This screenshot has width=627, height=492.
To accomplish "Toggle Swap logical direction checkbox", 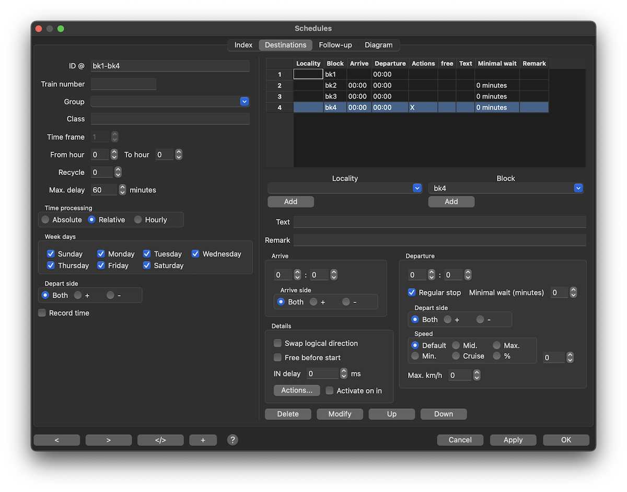I will [x=278, y=343].
